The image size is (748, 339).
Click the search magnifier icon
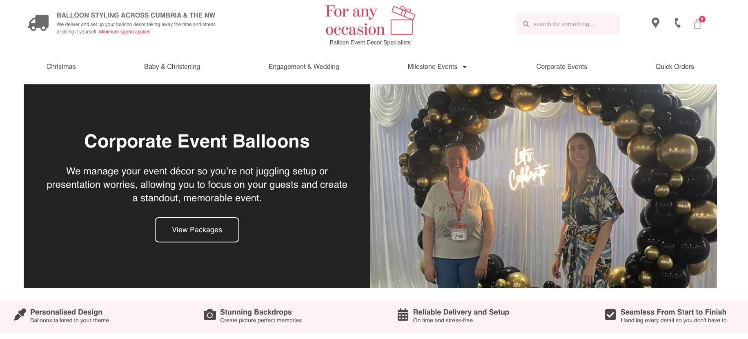click(x=526, y=24)
